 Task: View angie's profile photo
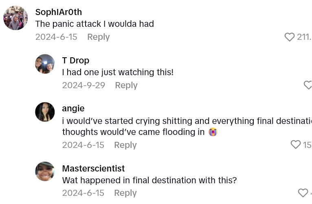(x=45, y=112)
